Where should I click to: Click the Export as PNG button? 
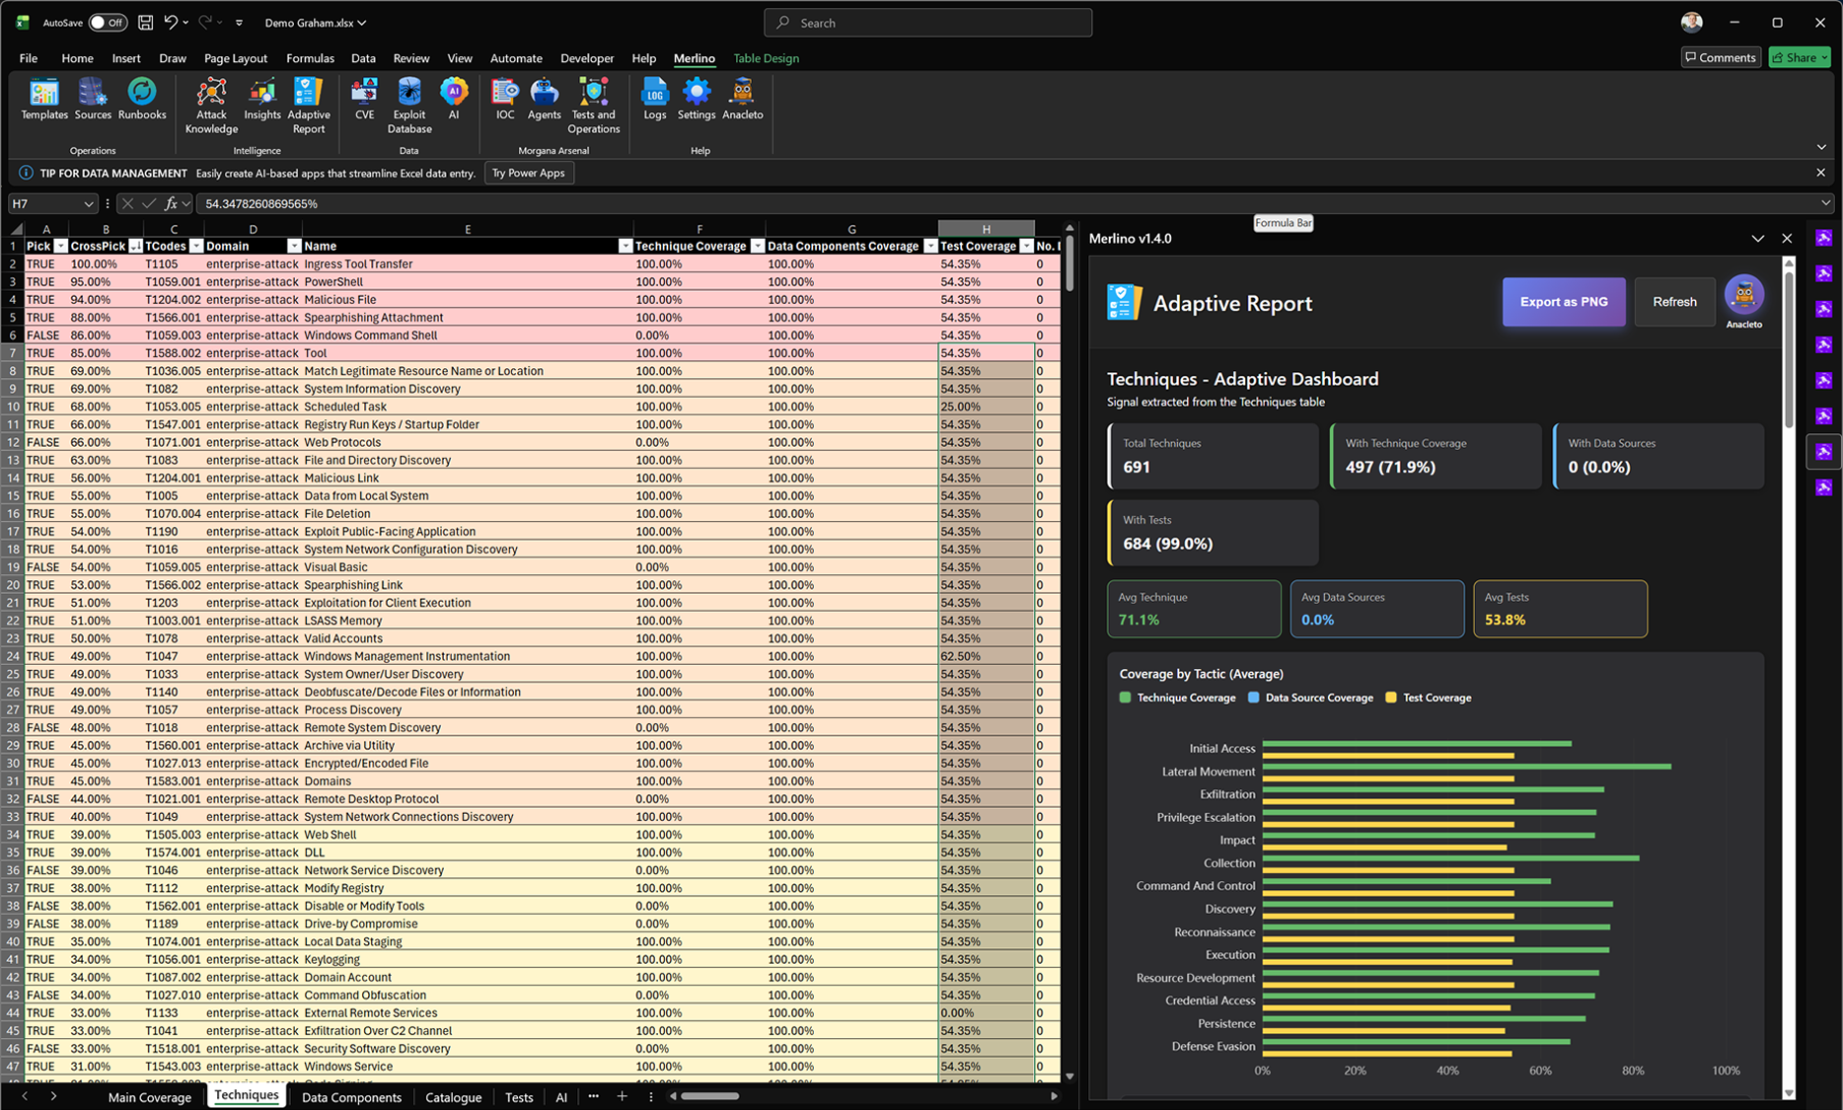coord(1563,302)
